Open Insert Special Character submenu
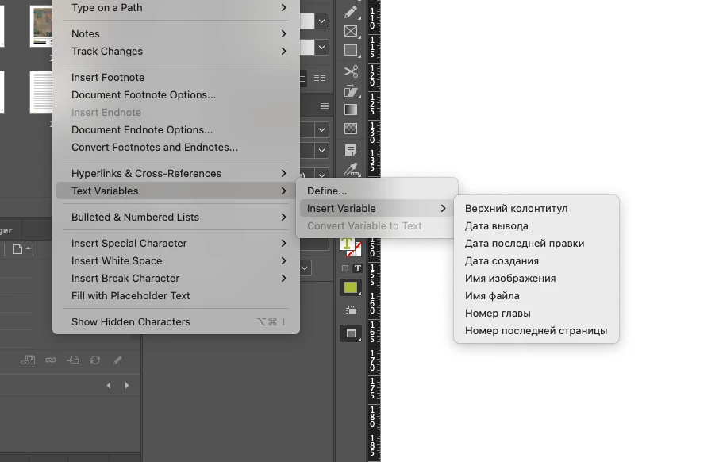The height and width of the screenshot is (462, 719). click(x=176, y=243)
